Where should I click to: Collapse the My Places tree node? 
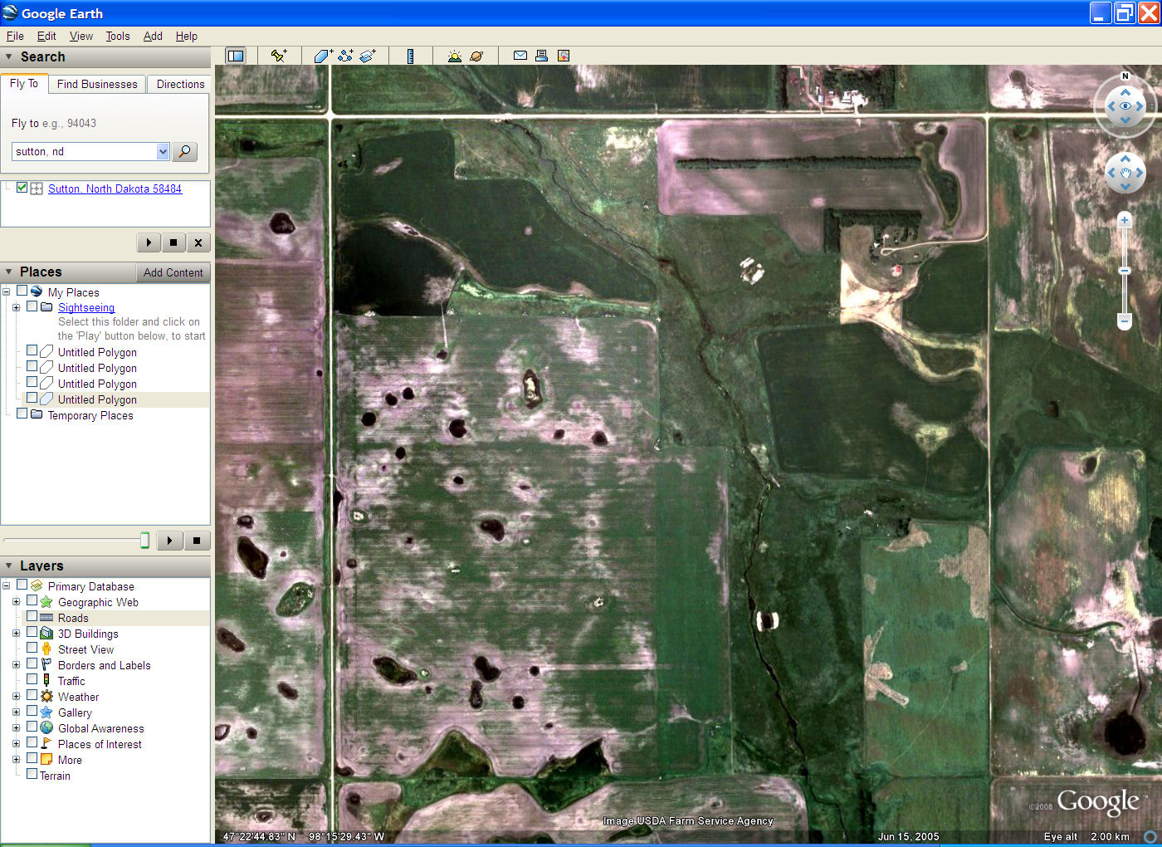pos(6,292)
